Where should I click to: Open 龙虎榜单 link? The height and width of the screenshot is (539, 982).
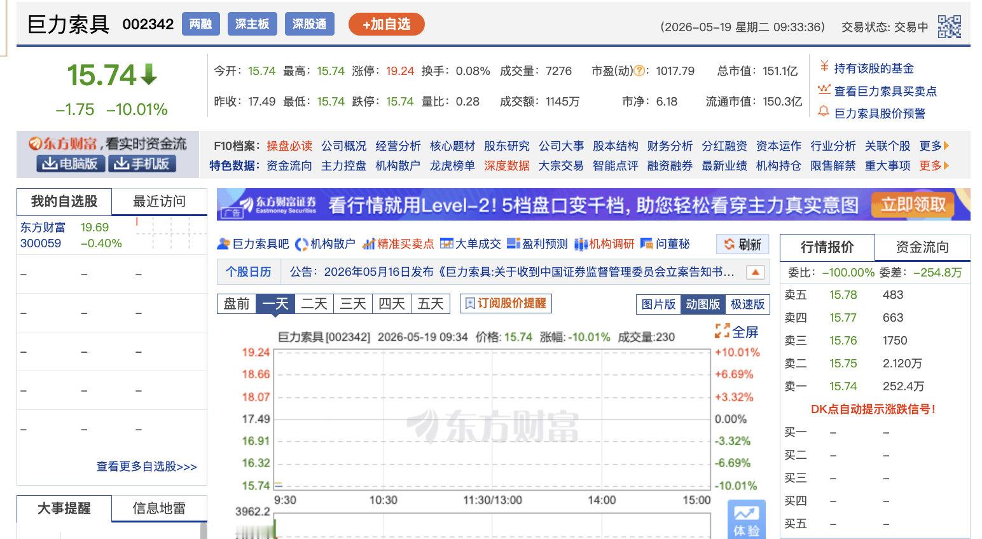[452, 166]
